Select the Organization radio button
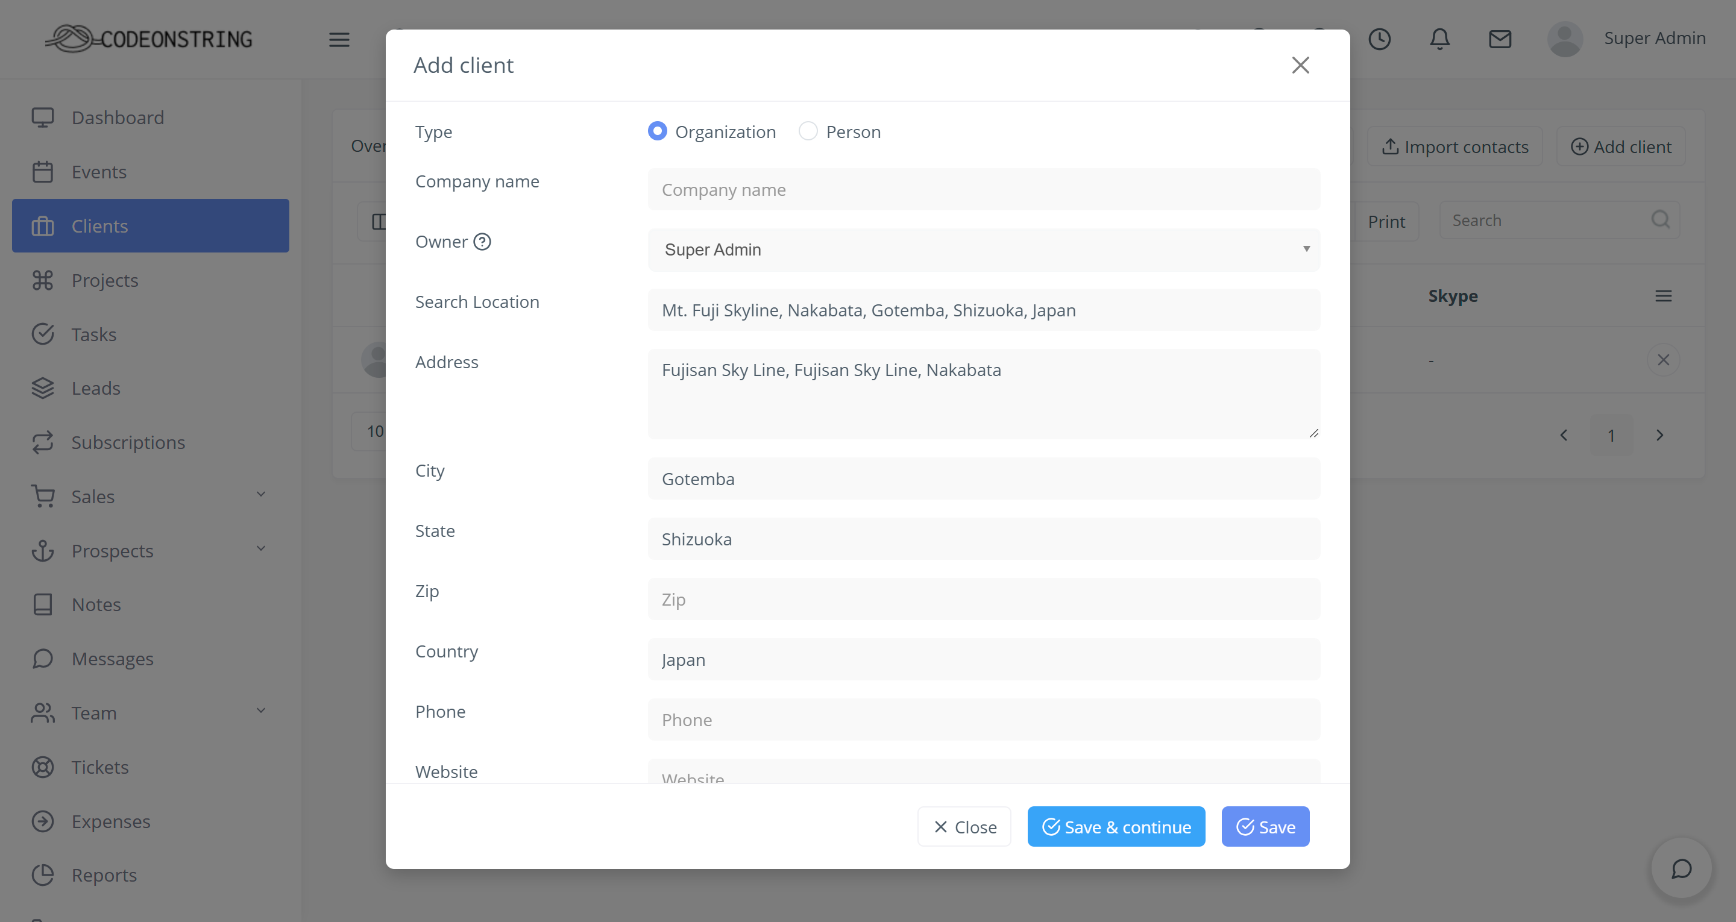Viewport: 1736px width, 922px height. [657, 131]
